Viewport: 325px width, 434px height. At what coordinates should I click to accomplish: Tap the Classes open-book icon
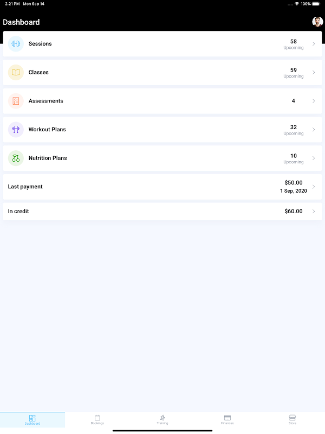coord(16,72)
